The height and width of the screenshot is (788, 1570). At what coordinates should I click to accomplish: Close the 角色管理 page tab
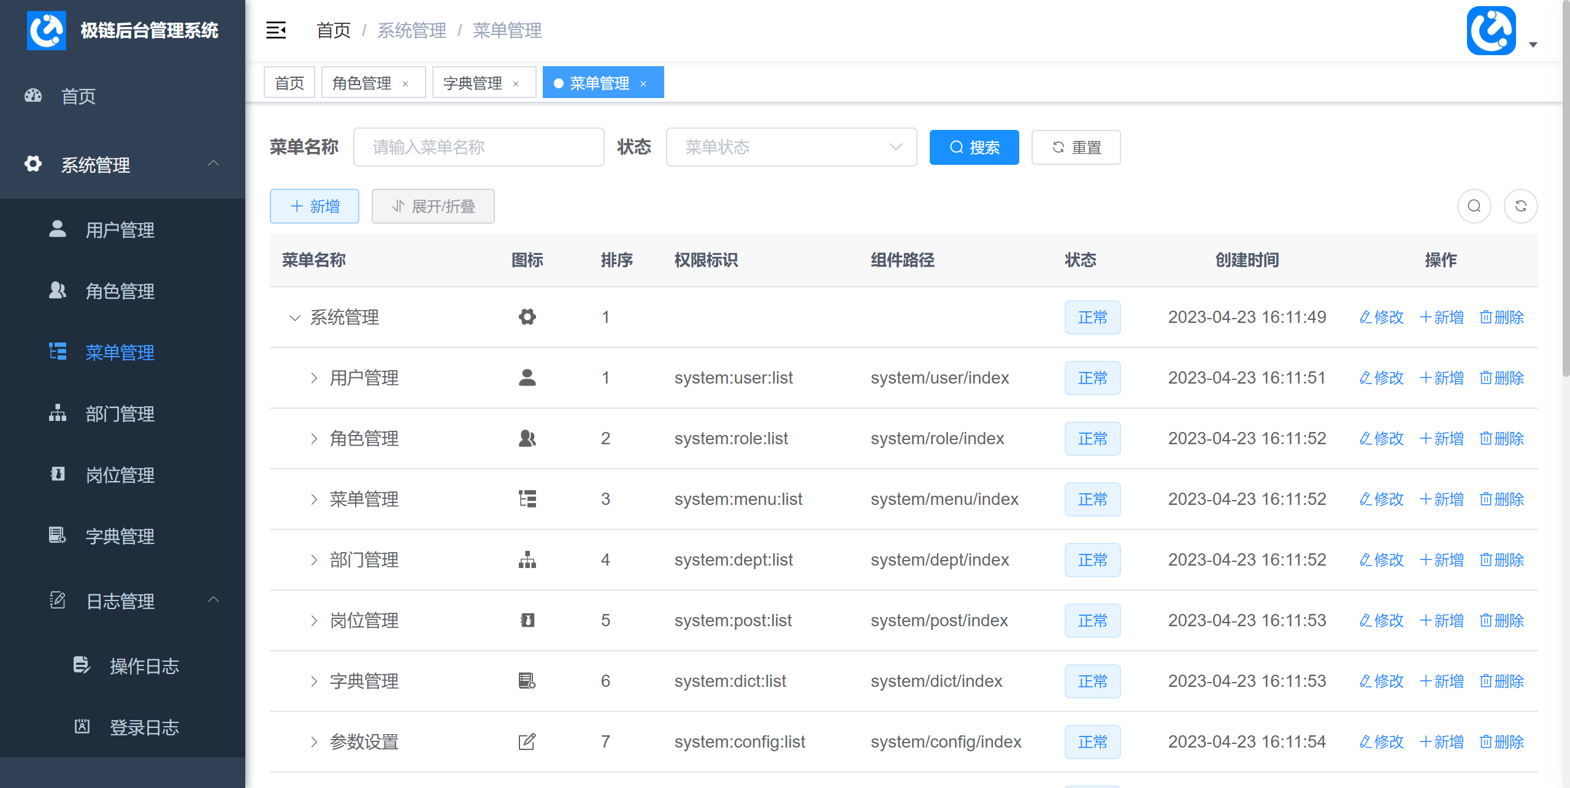coord(405,83)
